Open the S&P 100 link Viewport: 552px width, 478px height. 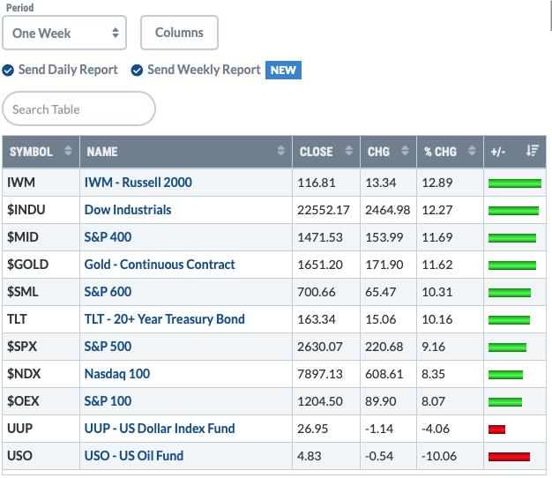108,401
